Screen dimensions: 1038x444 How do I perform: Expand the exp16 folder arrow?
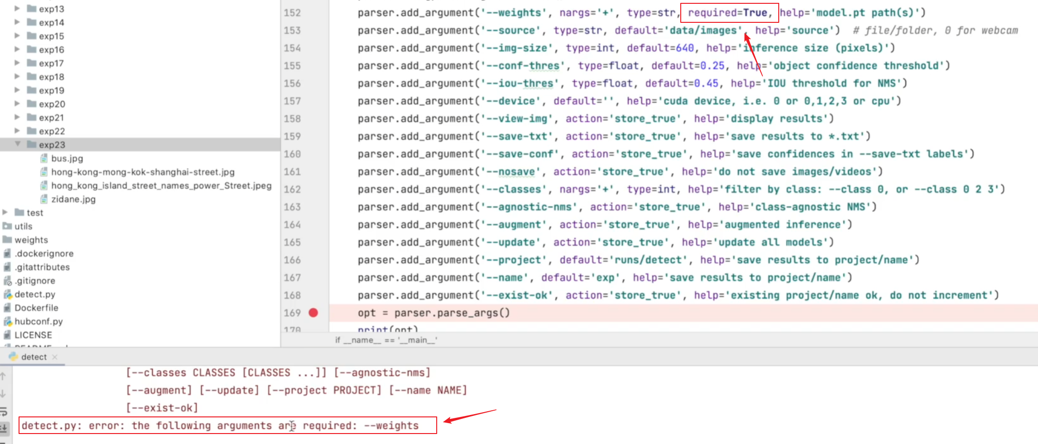tap(17, 49)
